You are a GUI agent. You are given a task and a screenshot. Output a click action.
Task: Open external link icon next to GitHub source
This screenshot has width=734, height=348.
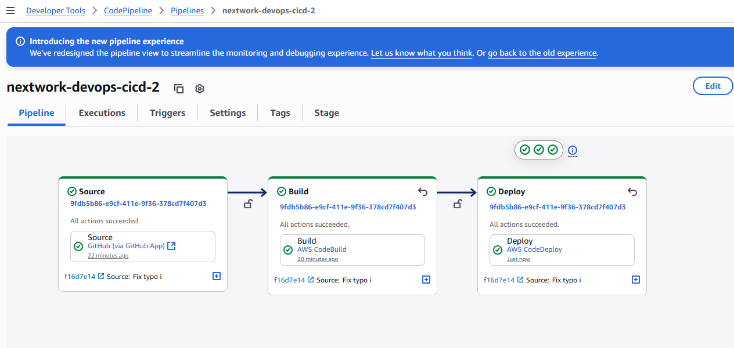(x=171, y=246)
